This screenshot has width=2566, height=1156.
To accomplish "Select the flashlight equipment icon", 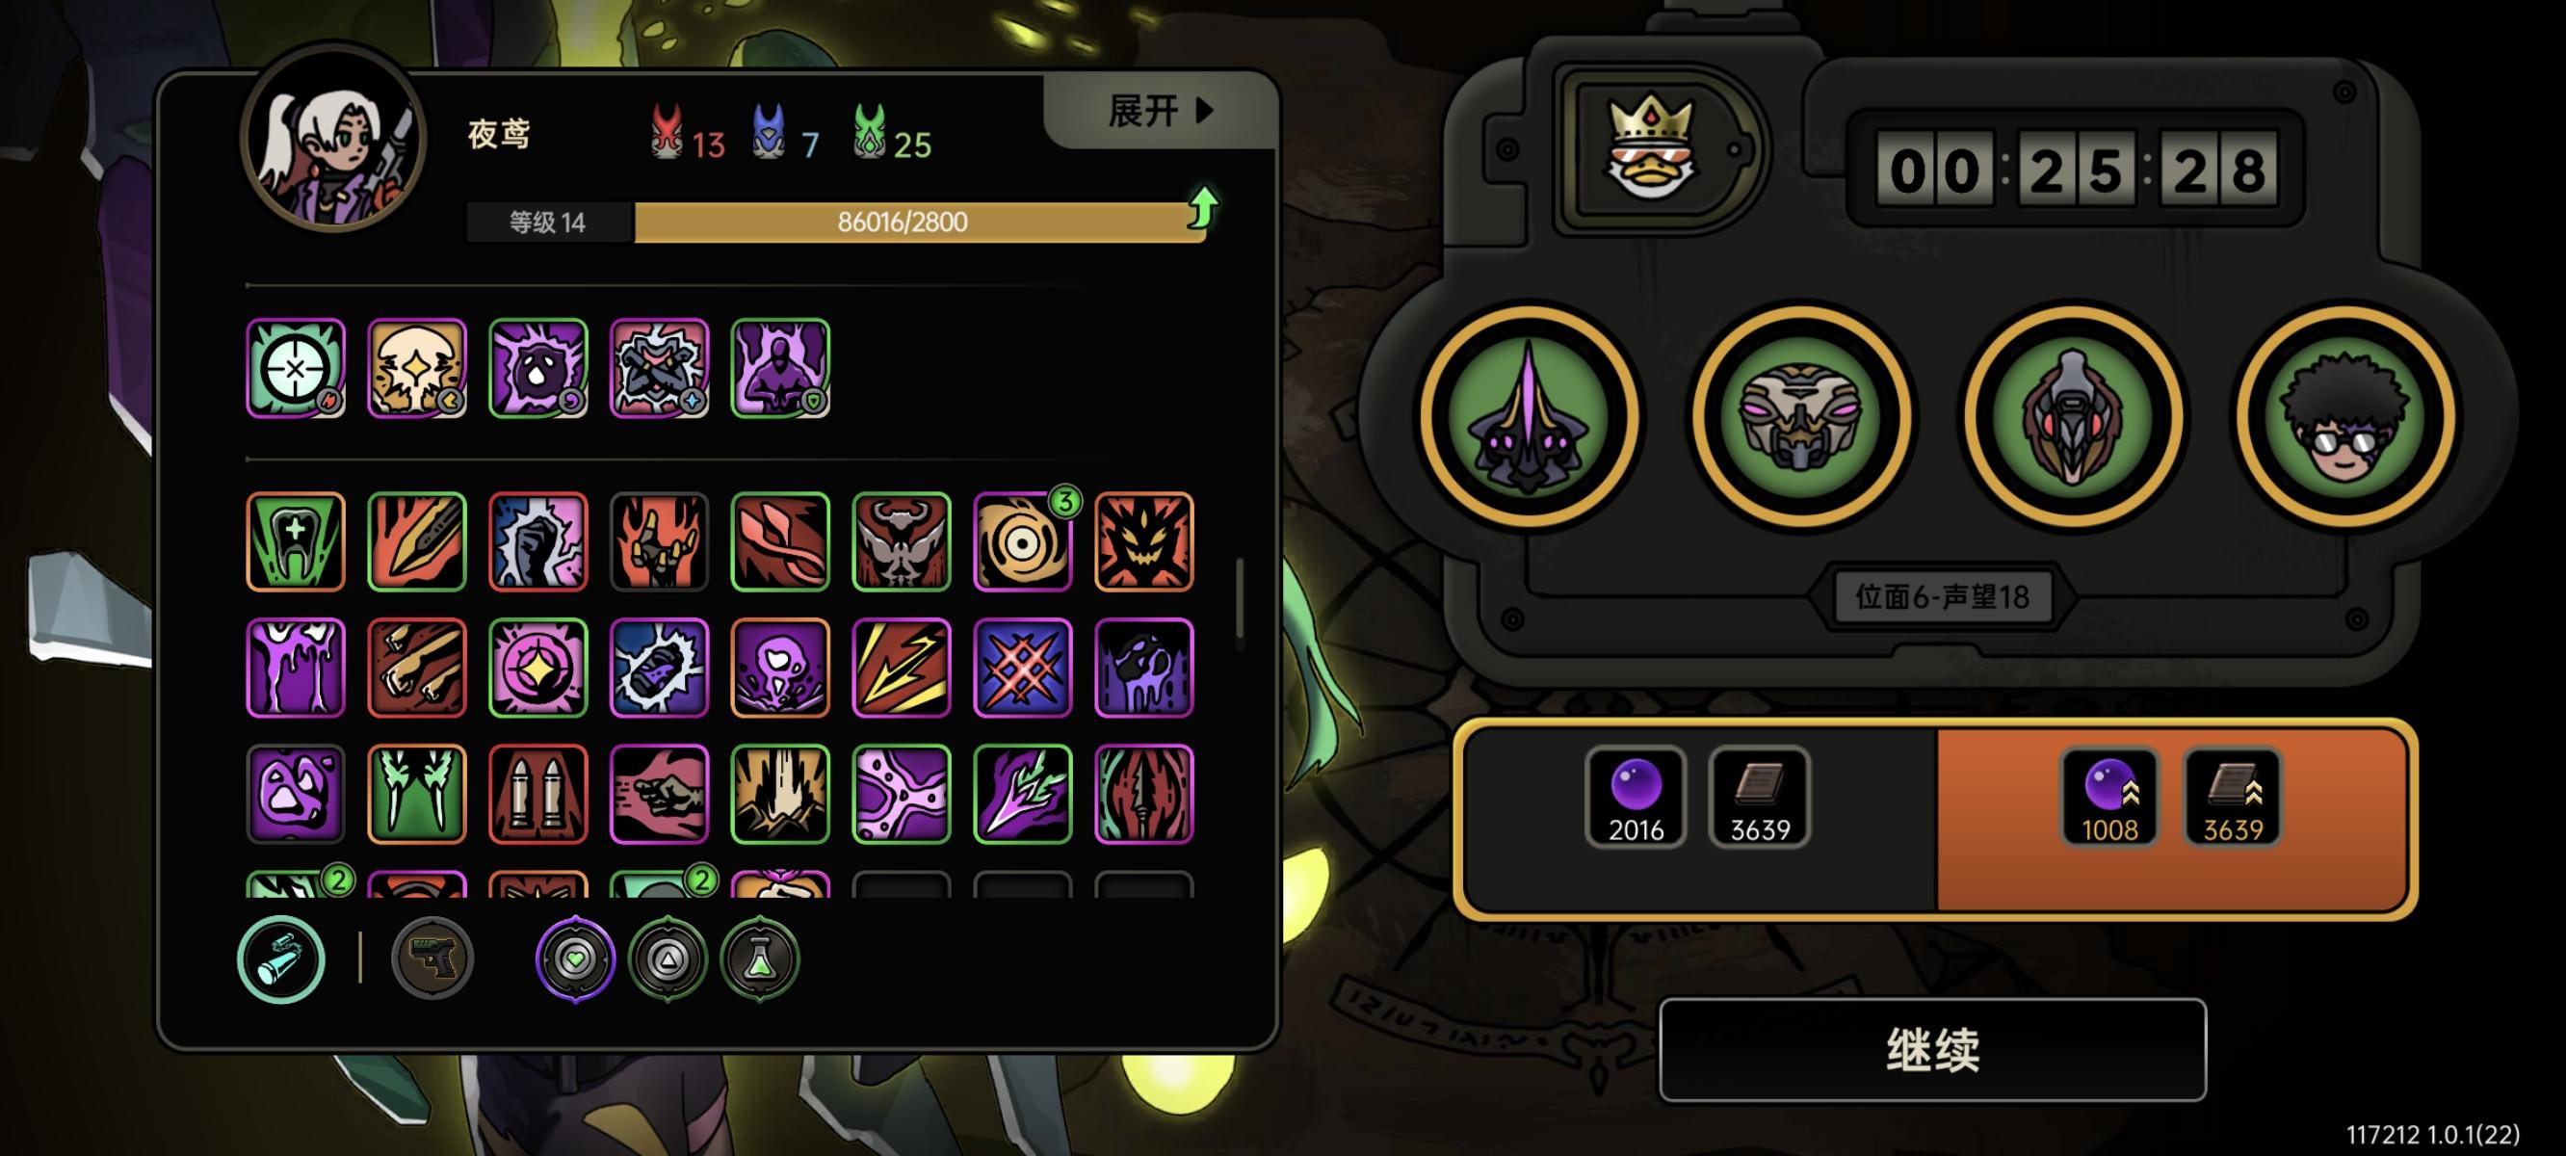I will pos(281,959).
